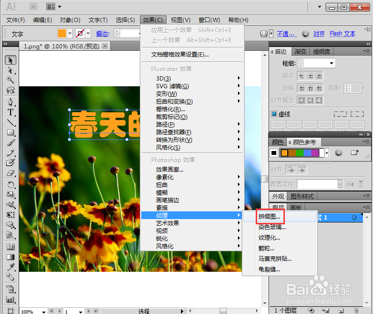Viewport: 373px width, 314px height.
Task: Select the Mesh tool
Action: (10, 247)
